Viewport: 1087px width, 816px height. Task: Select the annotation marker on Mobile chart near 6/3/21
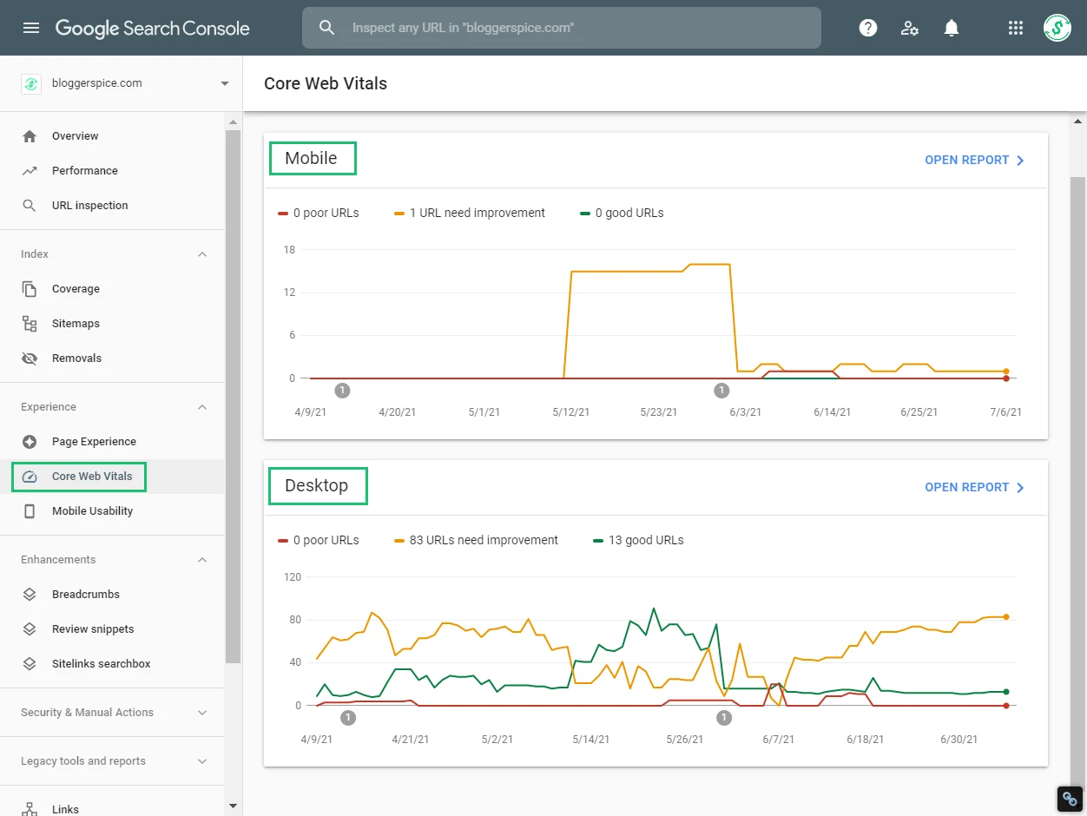(721, 391)
